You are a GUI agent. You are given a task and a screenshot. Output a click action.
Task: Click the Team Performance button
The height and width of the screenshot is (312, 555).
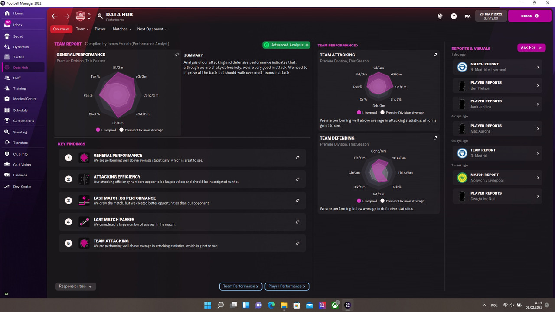click(x=241, y=286)
